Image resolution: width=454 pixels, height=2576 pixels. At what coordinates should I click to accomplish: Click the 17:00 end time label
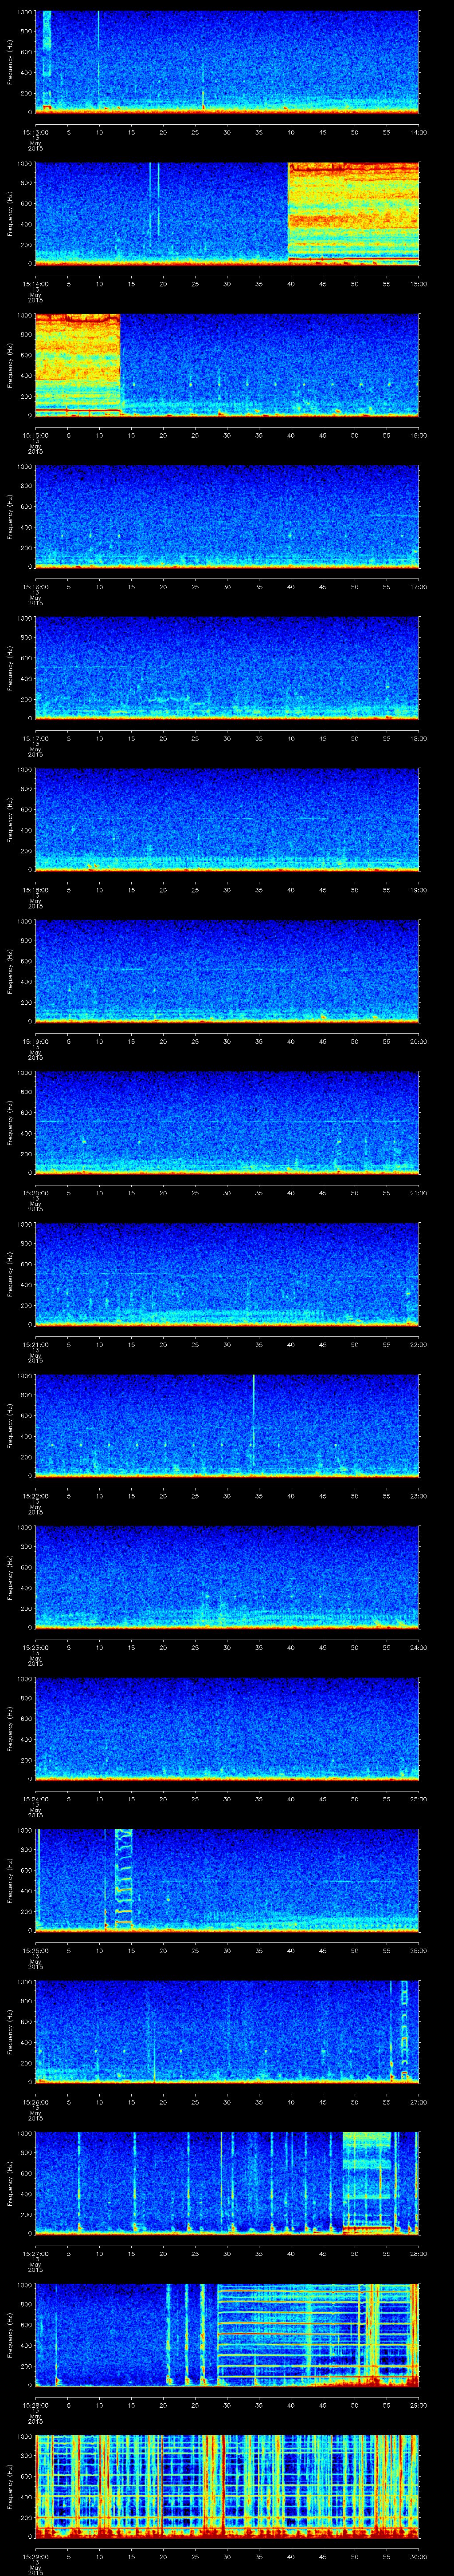point(418,586)
